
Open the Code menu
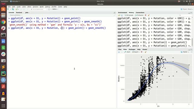(19, 7)
